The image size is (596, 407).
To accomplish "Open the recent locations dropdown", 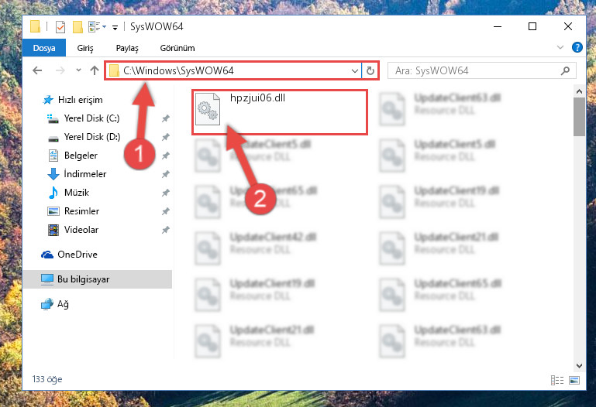I will coord(78,70).
